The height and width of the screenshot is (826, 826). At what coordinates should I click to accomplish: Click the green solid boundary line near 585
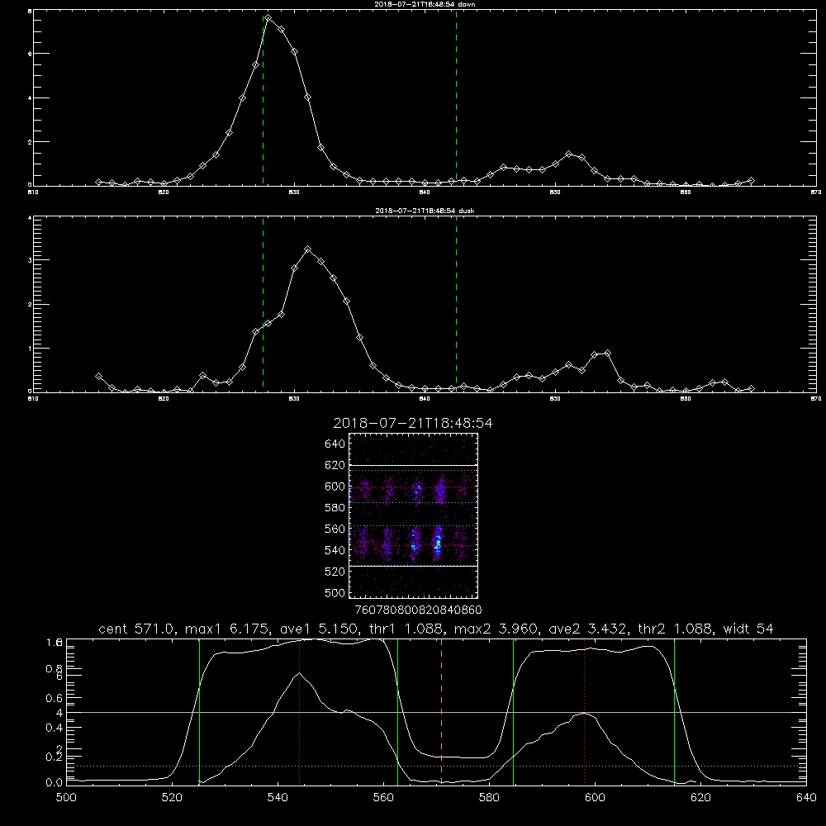pos(513,711)
